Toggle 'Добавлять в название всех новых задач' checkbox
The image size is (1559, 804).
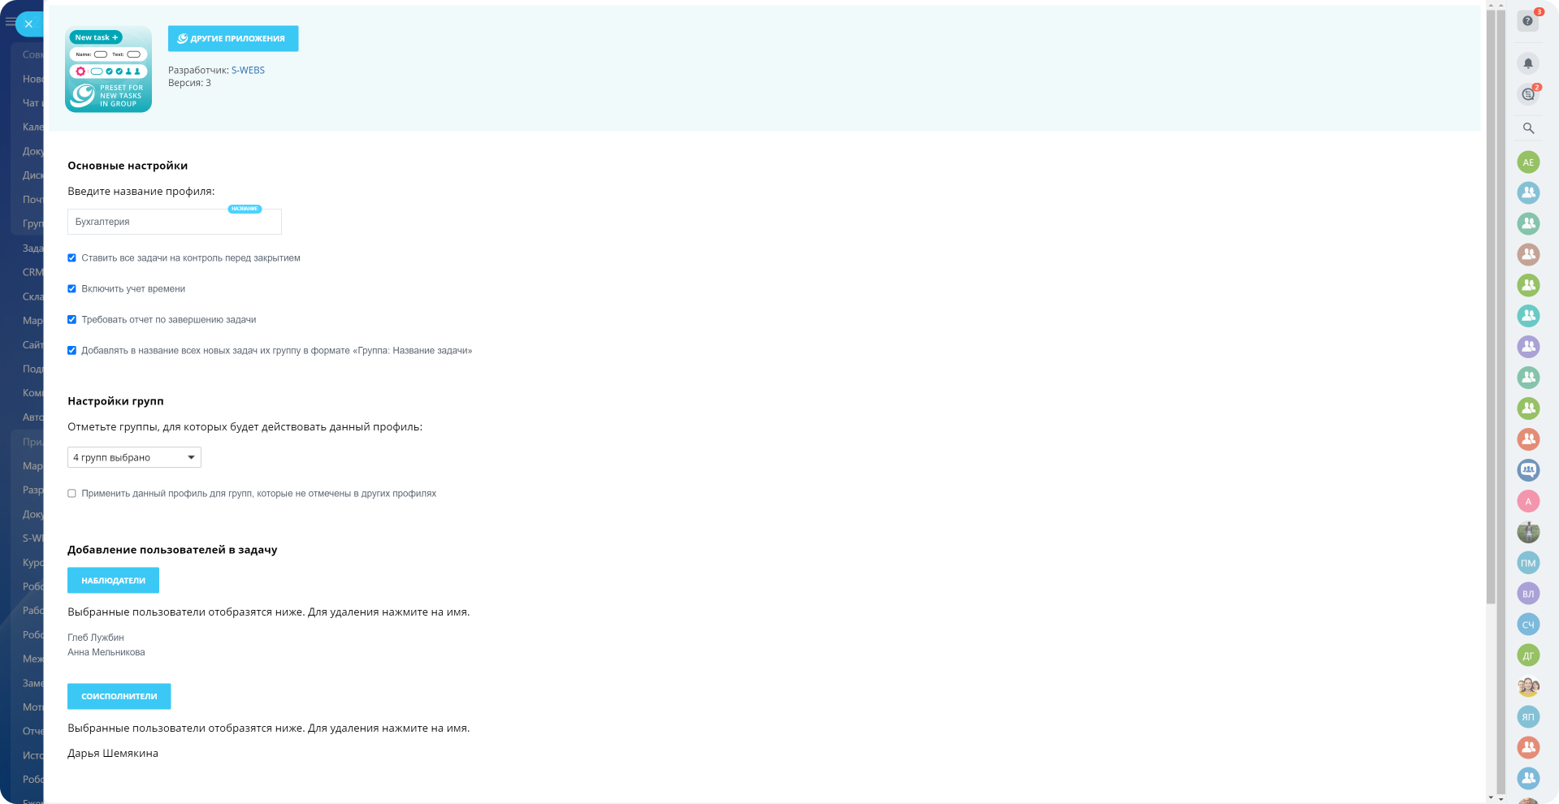[71, 351]
